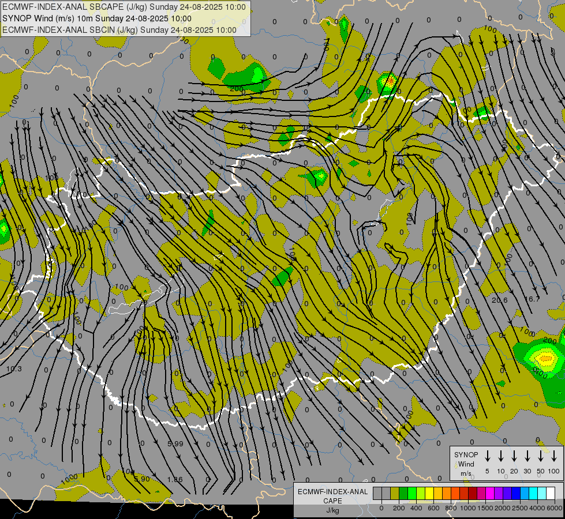
Task: Click the 800 tick label in CAPE legend
Action: (x=451, y=508)
